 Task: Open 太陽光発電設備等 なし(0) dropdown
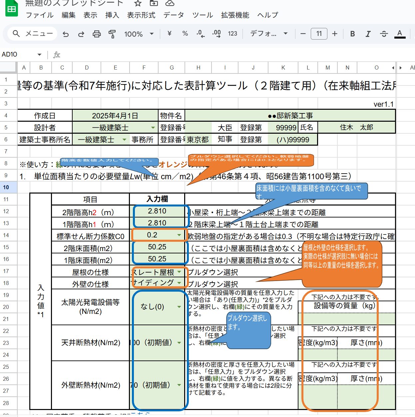click(179, 307)
